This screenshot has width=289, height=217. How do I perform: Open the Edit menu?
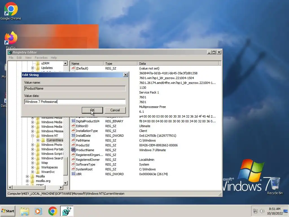pos(19,58)
